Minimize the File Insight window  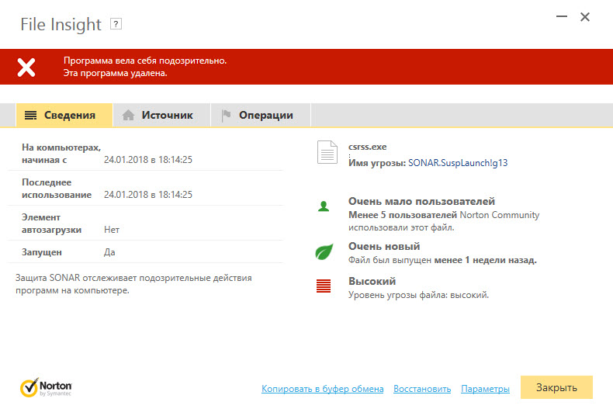click(x=562, y=16)
